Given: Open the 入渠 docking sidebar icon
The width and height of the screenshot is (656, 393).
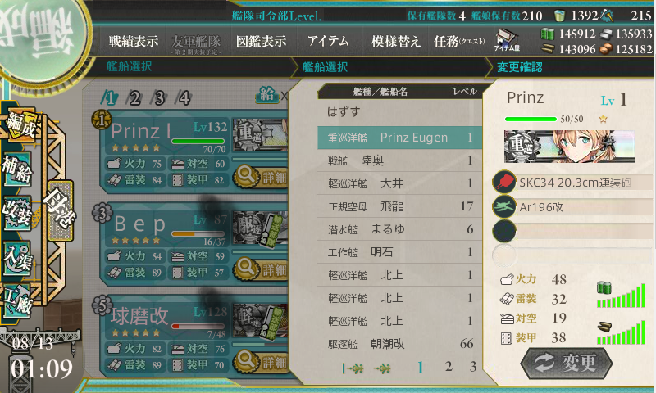Looking at the screenshot, I should click(x=17, y=258).
